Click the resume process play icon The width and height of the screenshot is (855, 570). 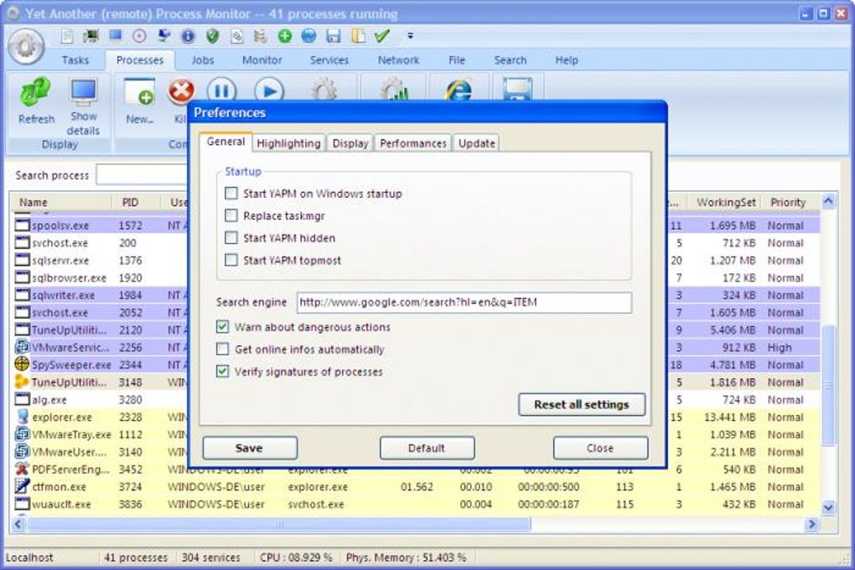269,90
